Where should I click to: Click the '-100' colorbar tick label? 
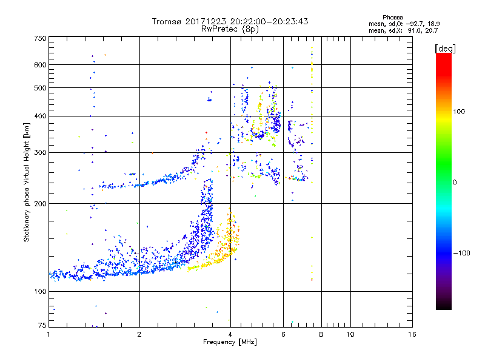(461, 253)
